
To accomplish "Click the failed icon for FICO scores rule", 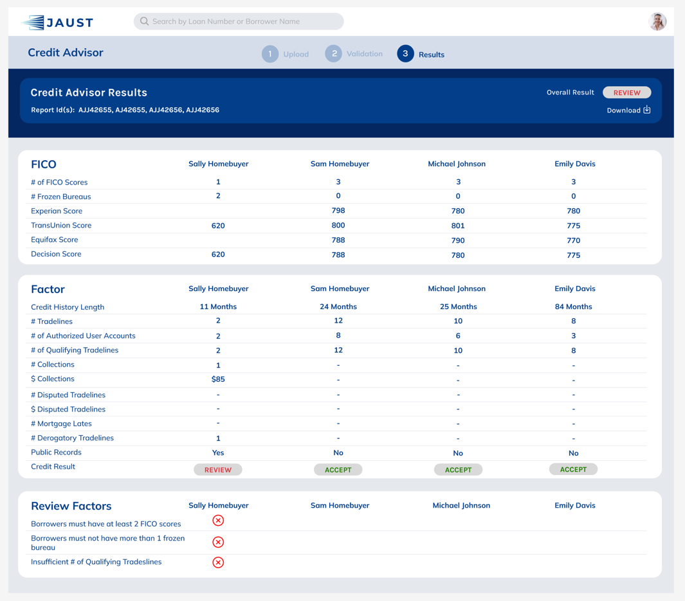I will click(218, 521).
